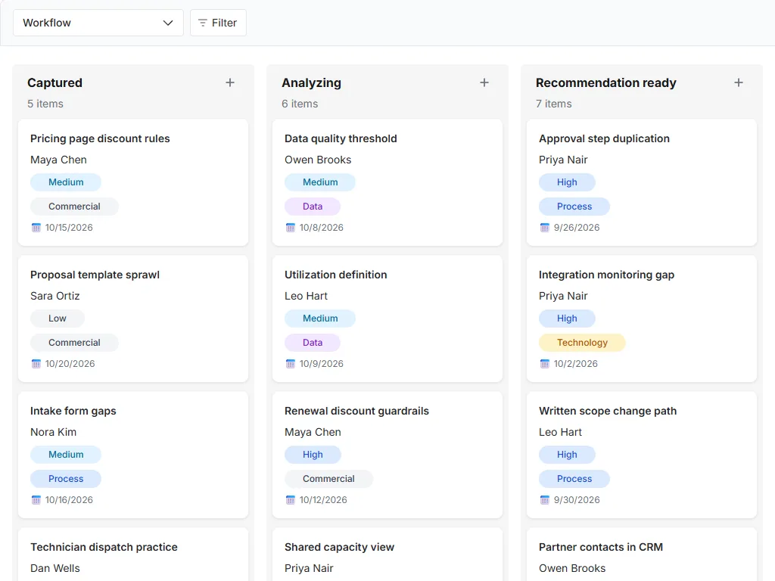Image resolution: width=775 pixels, height=581 pixels.
Task: Click Maya Chen on Renewal discount guardrails
Action: coord(313,432)
